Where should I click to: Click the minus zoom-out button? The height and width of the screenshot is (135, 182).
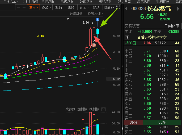tap(24, 7)
